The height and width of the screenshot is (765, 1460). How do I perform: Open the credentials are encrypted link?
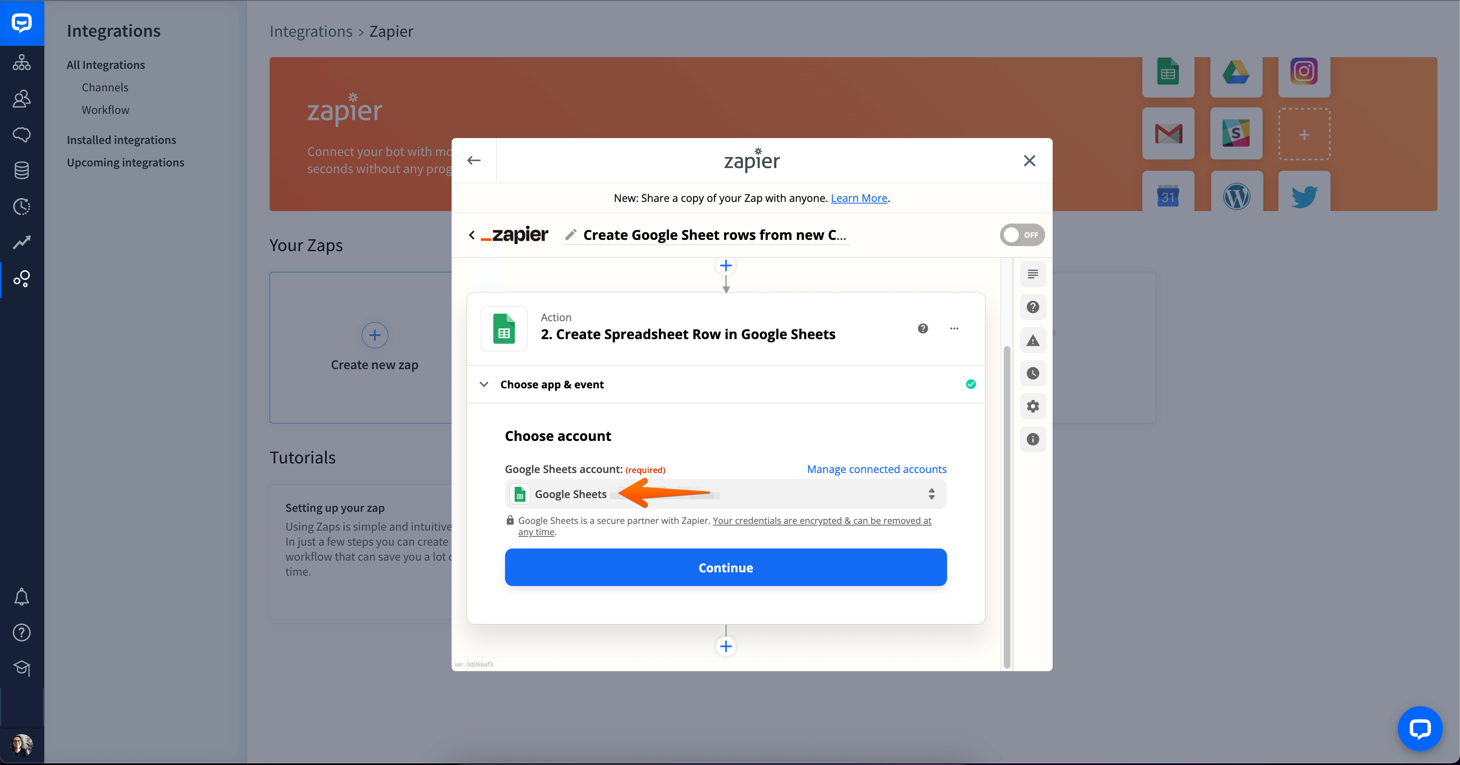coord(725,526)
